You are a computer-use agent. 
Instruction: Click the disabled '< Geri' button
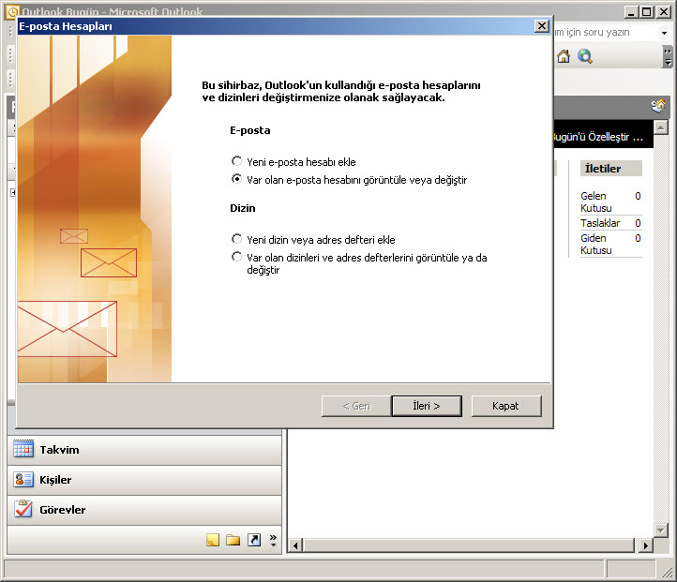pos(356,406)
